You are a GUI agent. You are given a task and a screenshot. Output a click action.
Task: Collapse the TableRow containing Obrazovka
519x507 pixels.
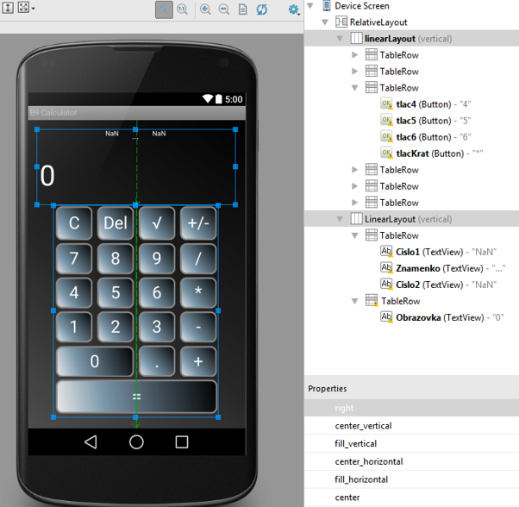coord(355,301)
